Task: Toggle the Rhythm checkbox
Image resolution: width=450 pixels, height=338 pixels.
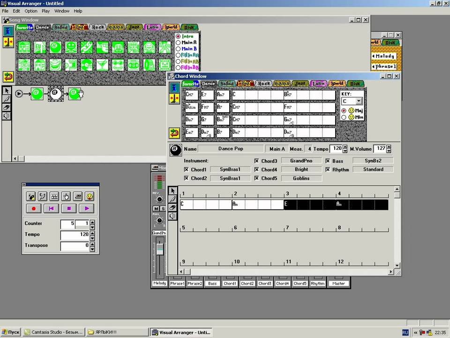Action: [328, 169]
